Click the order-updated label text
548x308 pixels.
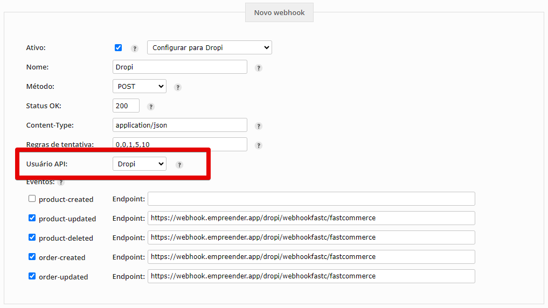point(64,277)
